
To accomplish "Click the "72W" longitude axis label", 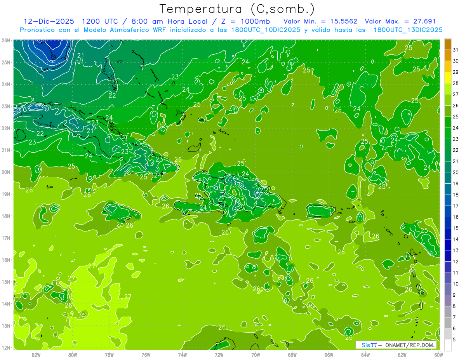I will 219,355.
